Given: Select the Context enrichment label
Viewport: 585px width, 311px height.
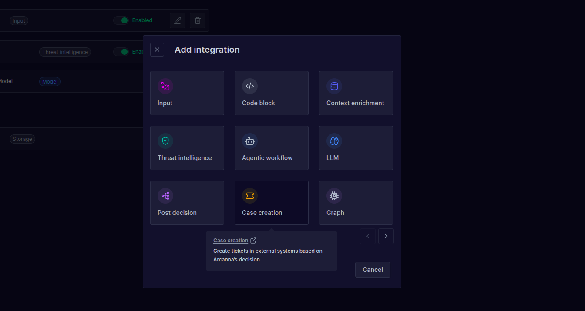Looking at the screenshot, I should coord(355,103).
